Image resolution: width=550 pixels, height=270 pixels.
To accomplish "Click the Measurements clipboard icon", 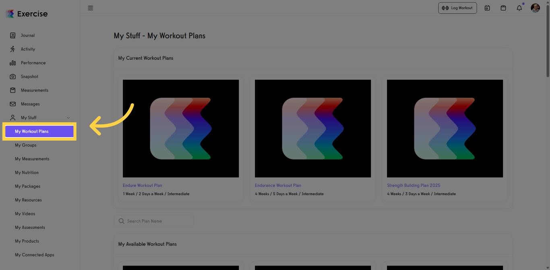I will coord(12,90).
